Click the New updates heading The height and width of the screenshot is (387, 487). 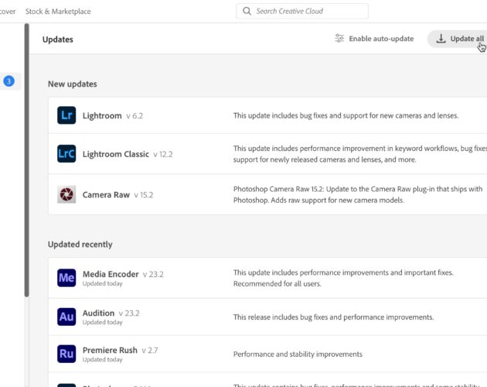(x=73, y=84)
